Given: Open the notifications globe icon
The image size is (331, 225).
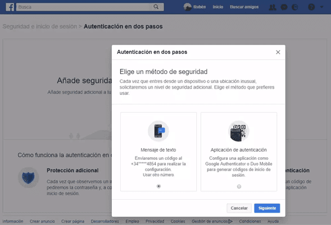Looking at the screenshot, I should [x=295, y=7].
